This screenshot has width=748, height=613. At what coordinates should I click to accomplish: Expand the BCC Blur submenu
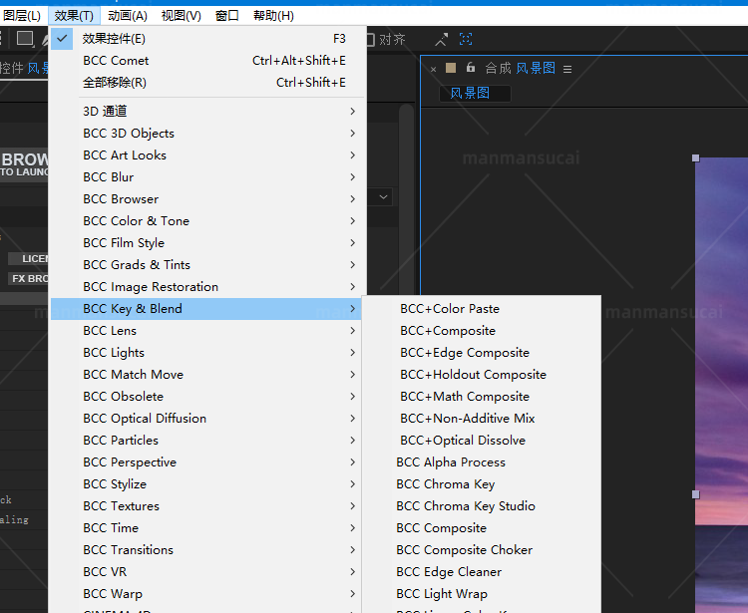[x=207, y=176]
